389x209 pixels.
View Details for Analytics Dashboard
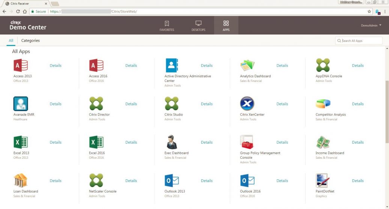pos(282,66)
